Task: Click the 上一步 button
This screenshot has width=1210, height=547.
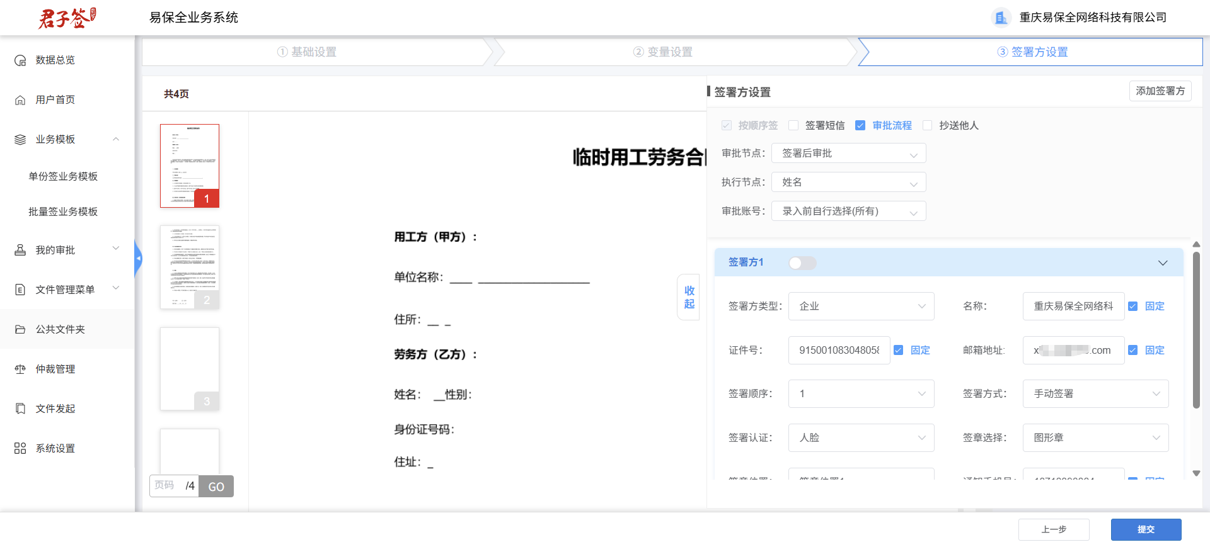Action: pos(1054,529)
